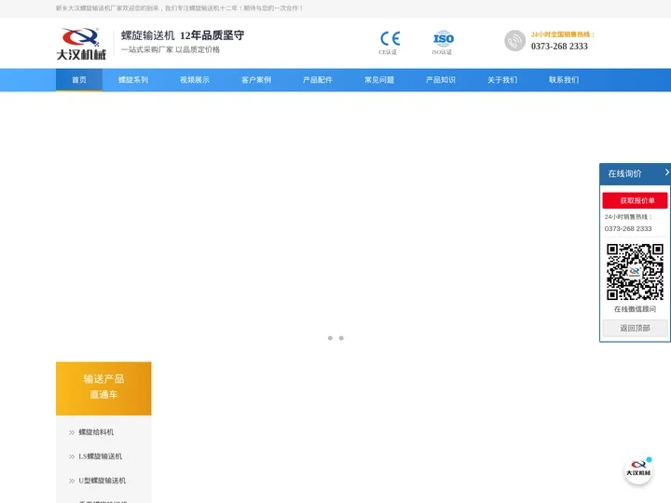Scan-click the WeChat QR code image
This screenshot has height=503, width=671.
[x=635, y=272]
